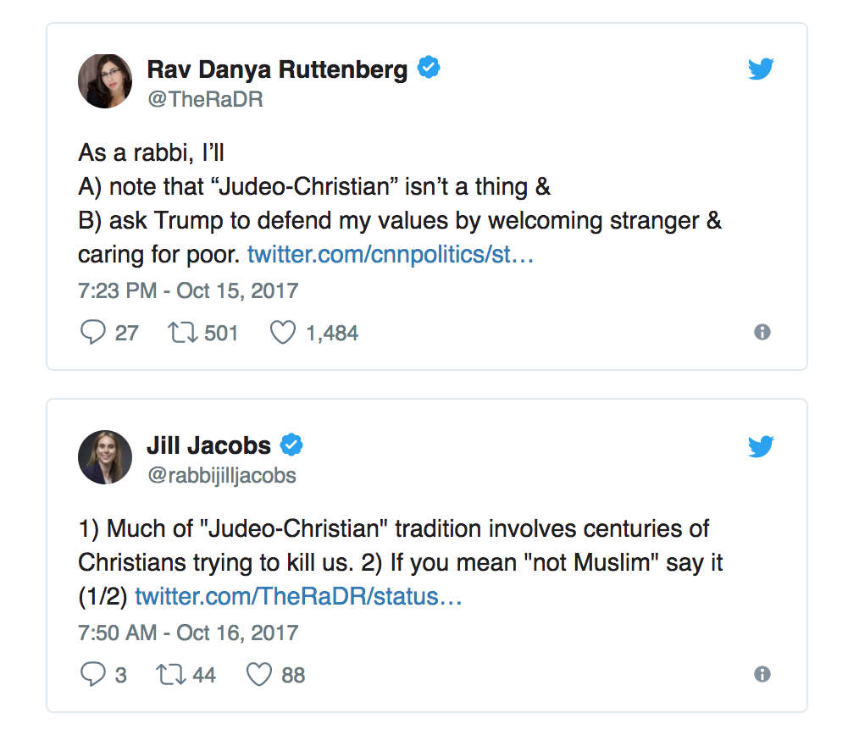Click the 7:23 PM - Oct 15, 2017 timestamp
This screenshot has height=735, width=859.
coord(188,291)
